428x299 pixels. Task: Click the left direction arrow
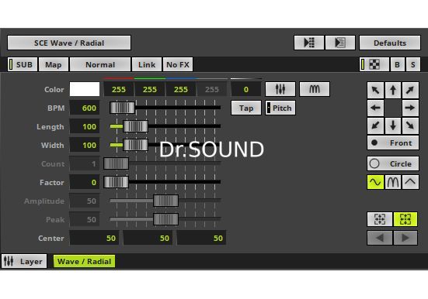(376, 108)
